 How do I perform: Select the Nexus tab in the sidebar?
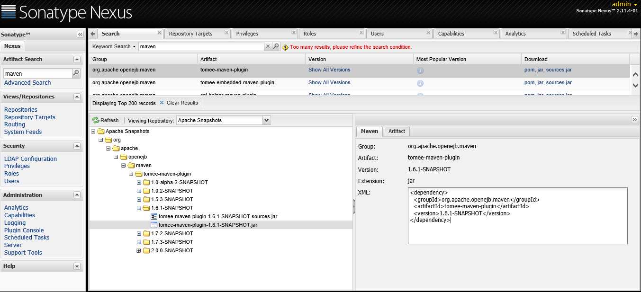tap(12, 46)
